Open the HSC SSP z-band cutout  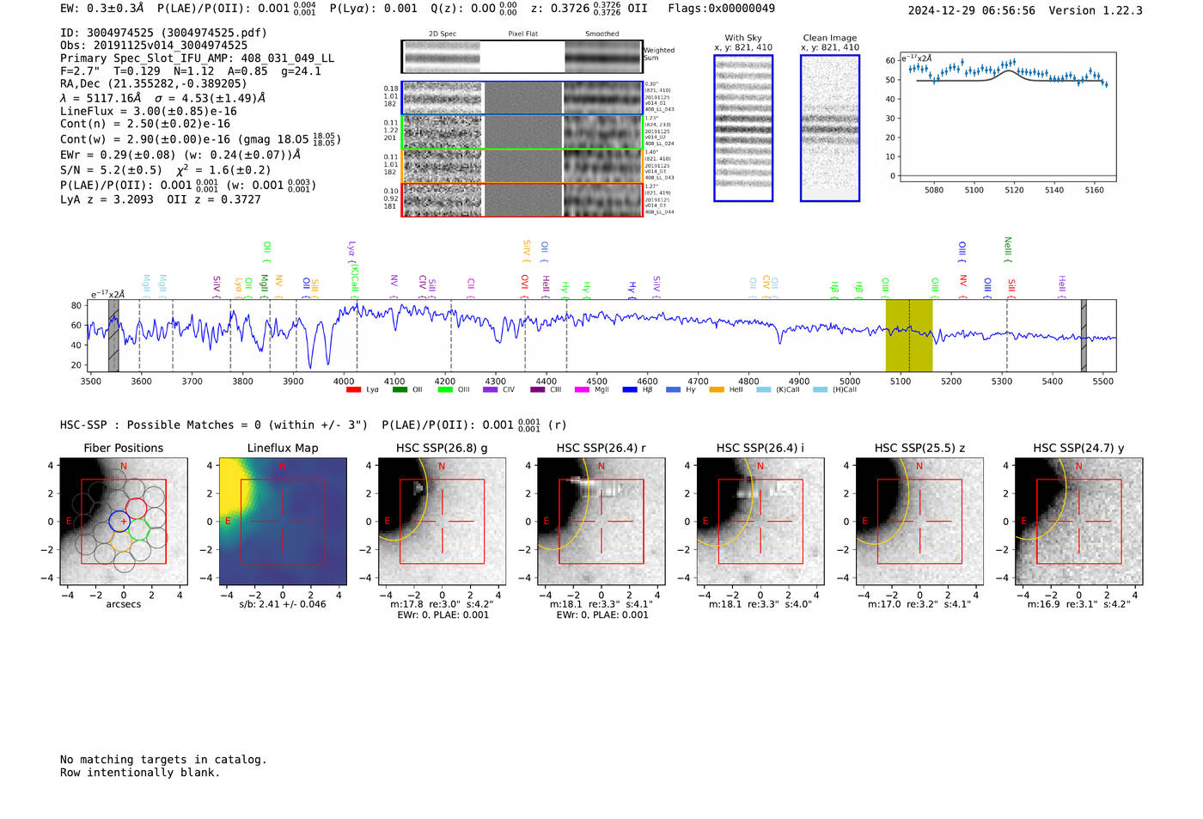(919, 522)
